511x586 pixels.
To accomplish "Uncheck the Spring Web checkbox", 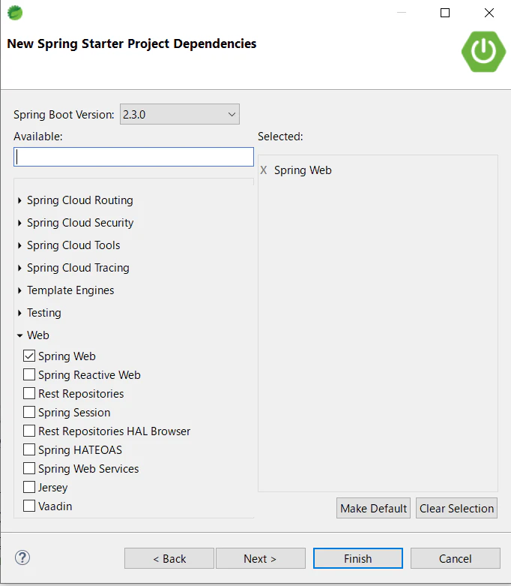I will pyautogui.click(x=29, y=356).
